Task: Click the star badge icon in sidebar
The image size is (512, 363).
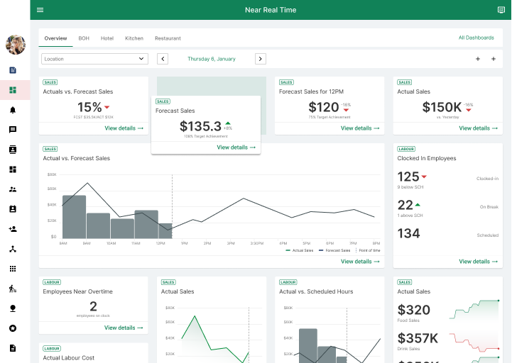Action: pyautogui.click(x=13, y=328)
